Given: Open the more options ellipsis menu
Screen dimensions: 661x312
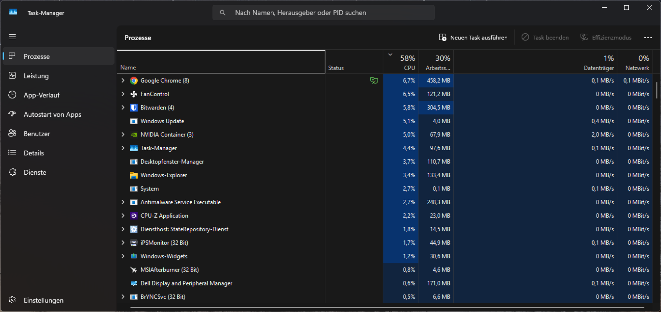Looking at the screenshot, I should click(648, 38).
